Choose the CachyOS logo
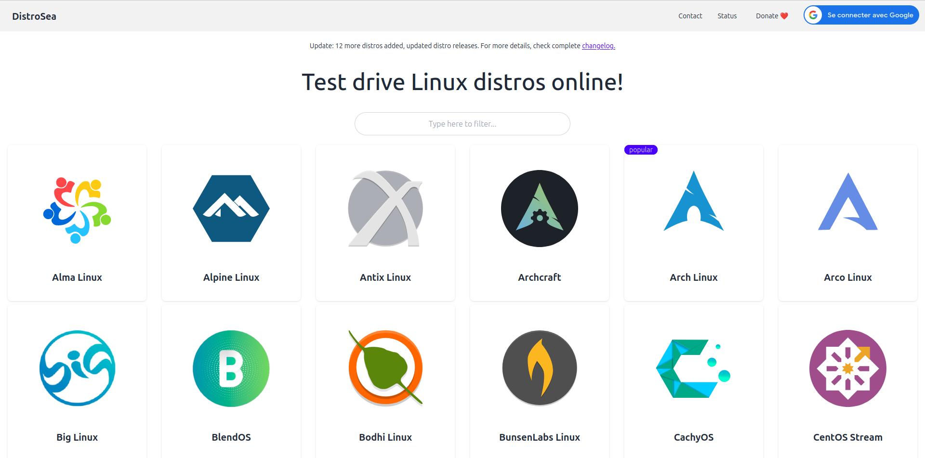925x458 pixels. coord(693,368)
